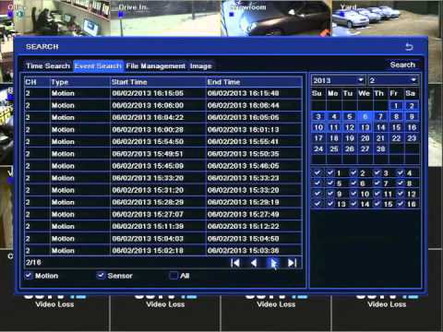Toggle the Sensor checkbox filter
Viewport: 443px width, 332px height.
(x=101, y=276)
